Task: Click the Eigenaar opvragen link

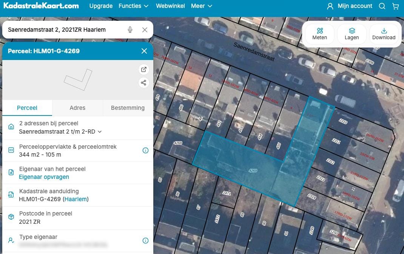Action: point(44,177)
